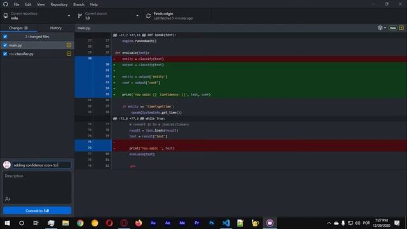This screenshot has width=407, height=229.
Task: Open diff settings gear icon
Action: 380,28
